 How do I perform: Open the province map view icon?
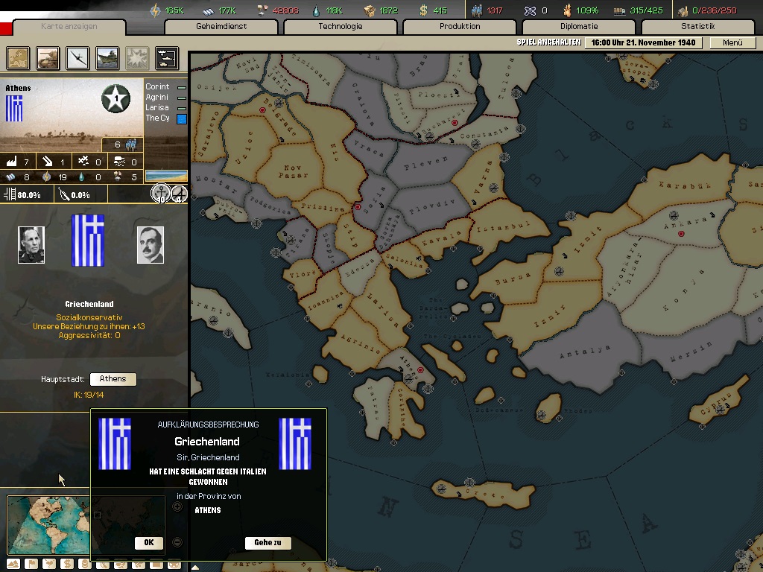(18, 57)
